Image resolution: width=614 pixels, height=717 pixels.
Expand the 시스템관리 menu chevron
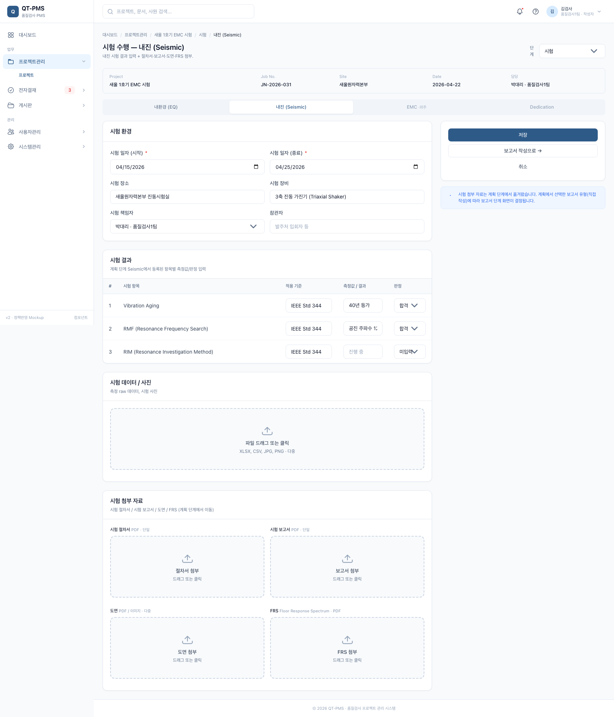coord(84,147)
